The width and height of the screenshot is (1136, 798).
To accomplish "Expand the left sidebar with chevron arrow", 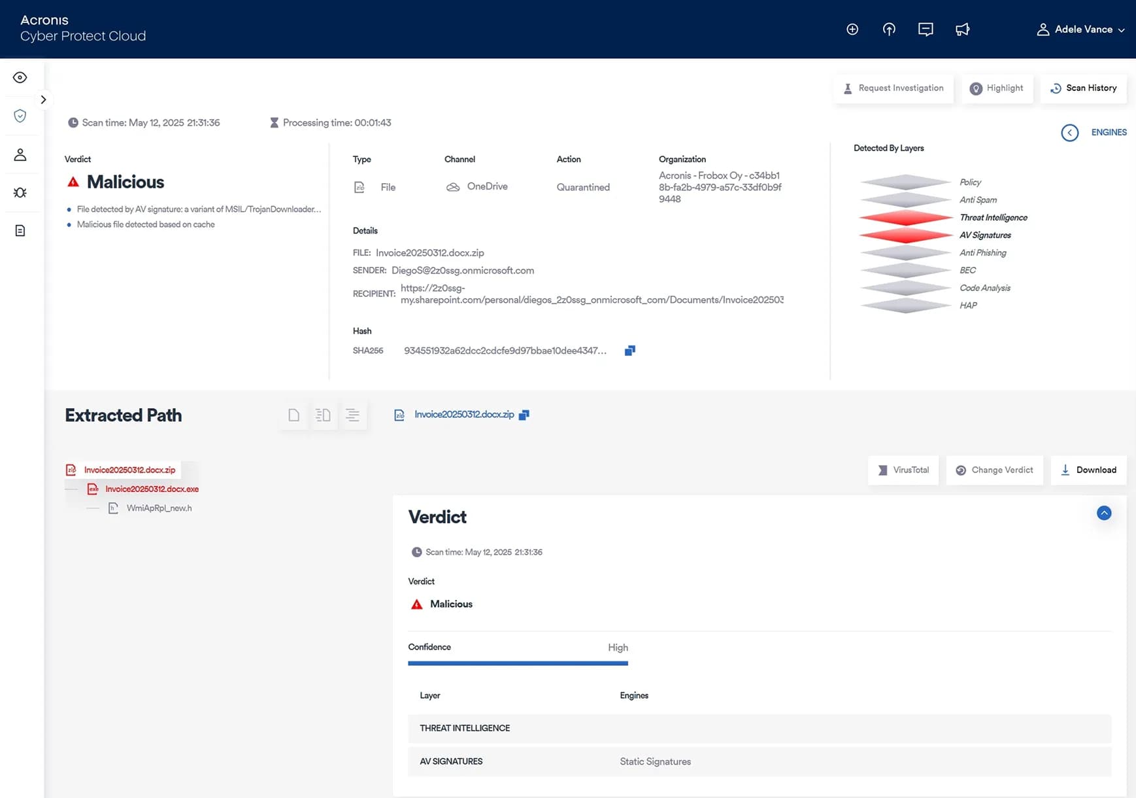I will [43, 100].
